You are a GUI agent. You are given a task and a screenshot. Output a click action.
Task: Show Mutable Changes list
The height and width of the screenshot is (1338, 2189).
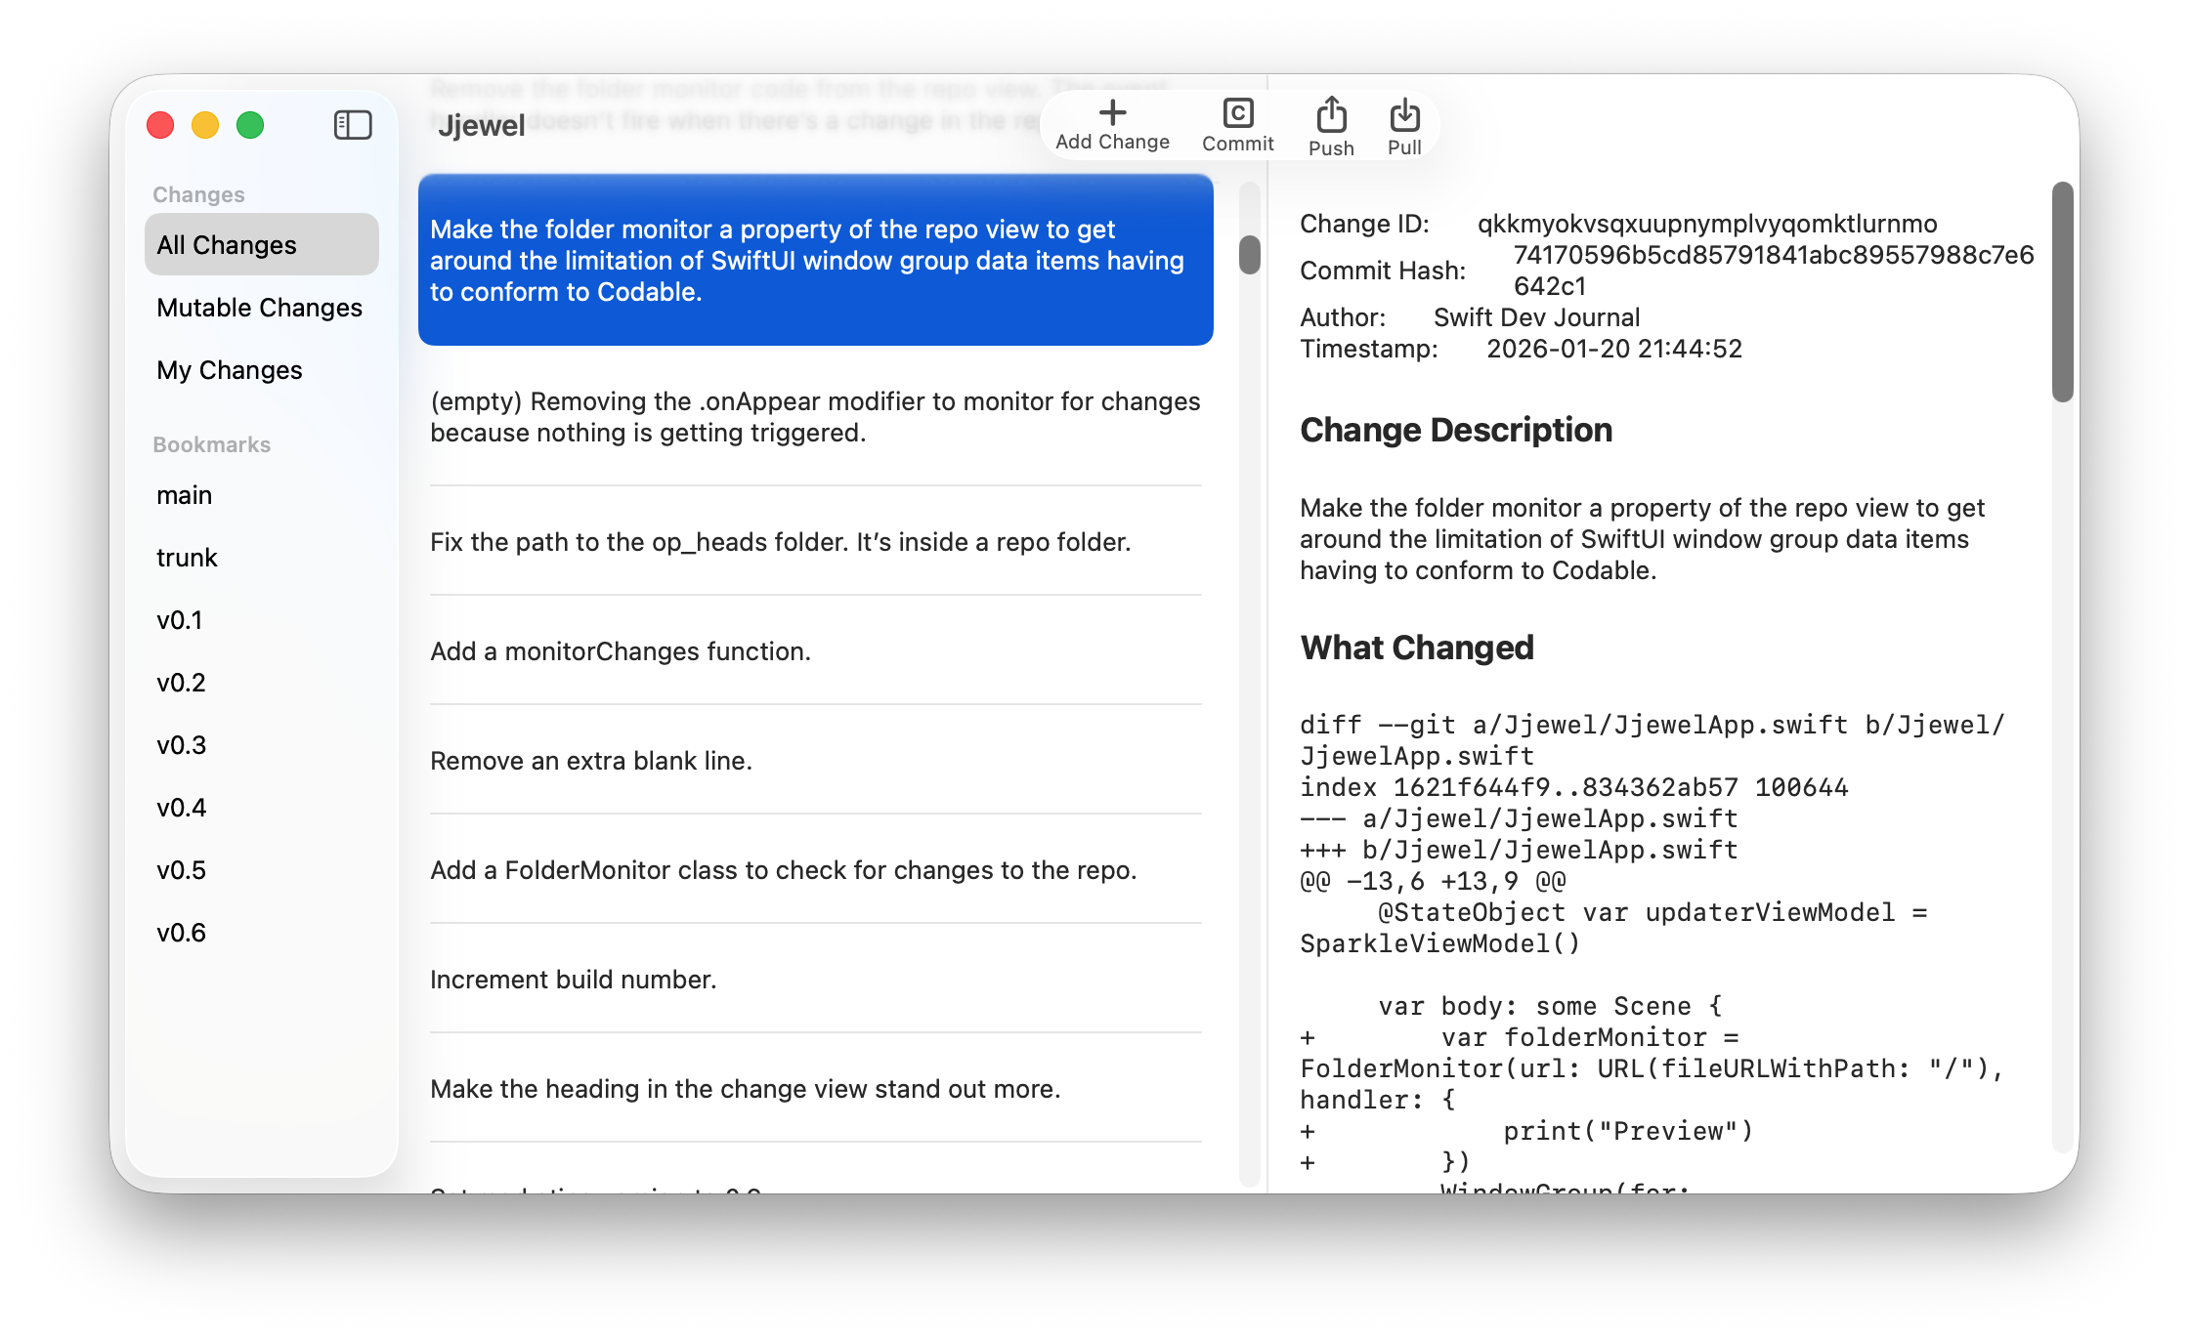(x=259, y=308)
